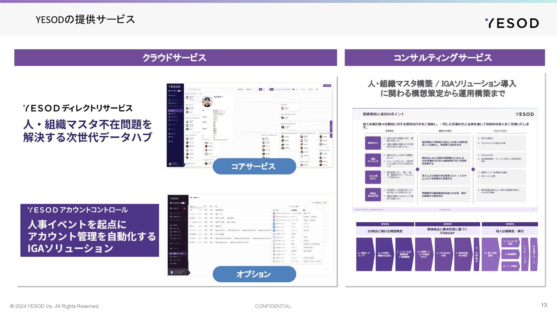Click the YESOD logo in org chart sidebar
Screen dimensions: 557x313
pos(175,87)
